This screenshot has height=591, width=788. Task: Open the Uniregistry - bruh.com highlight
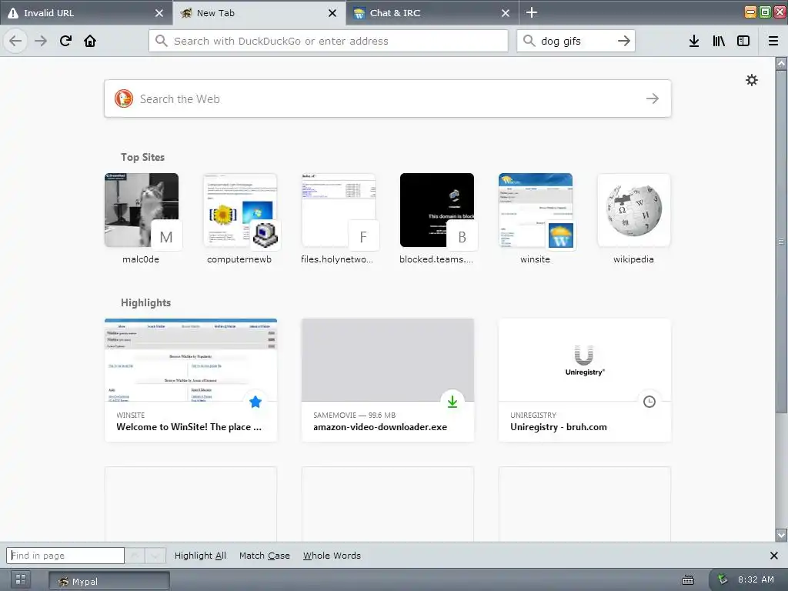(585, 380)
